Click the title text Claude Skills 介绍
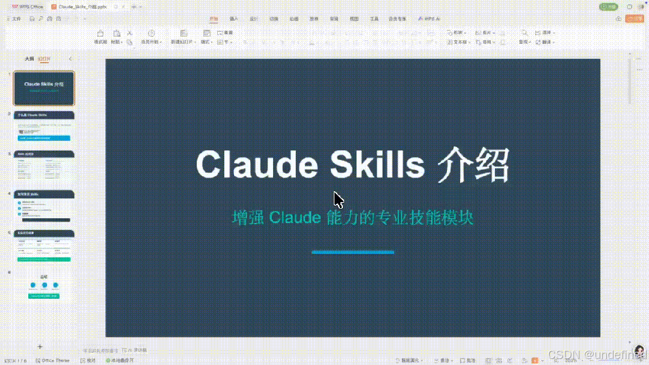 [352, 165]
